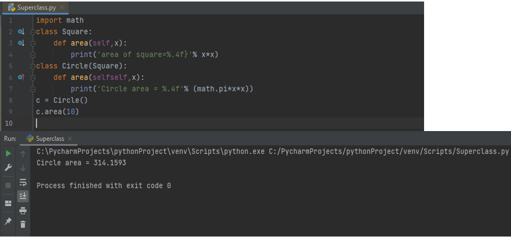Click on 'class Square:' in the editor
Image resolution: width=511 pixels, height=237 pixels.
pos(64,32)
